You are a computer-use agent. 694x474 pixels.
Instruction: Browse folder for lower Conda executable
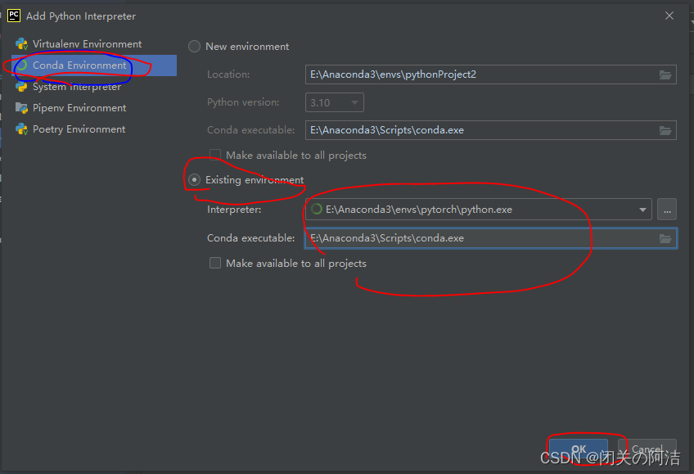[x=665, y=238]
